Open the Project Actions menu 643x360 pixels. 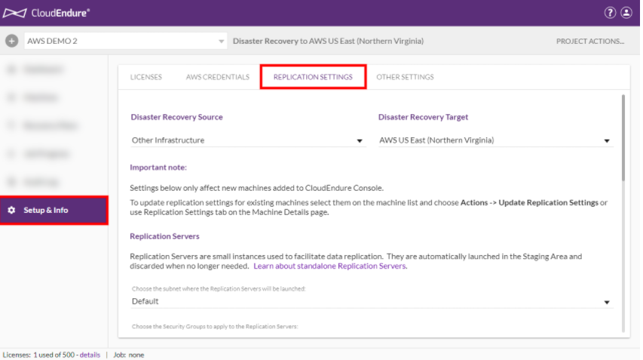tap(590, 41)
